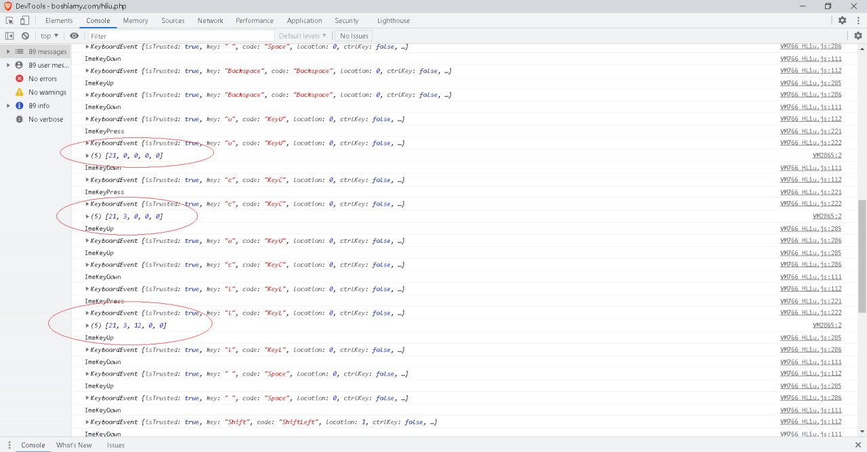Open DevTools settings gear in the tab bar

842,20
